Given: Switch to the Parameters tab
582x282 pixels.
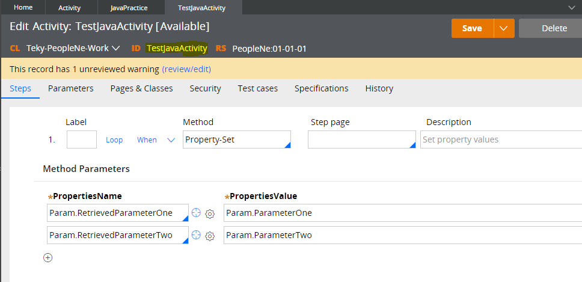Looking at the screenshot, I should click(70, 88).
